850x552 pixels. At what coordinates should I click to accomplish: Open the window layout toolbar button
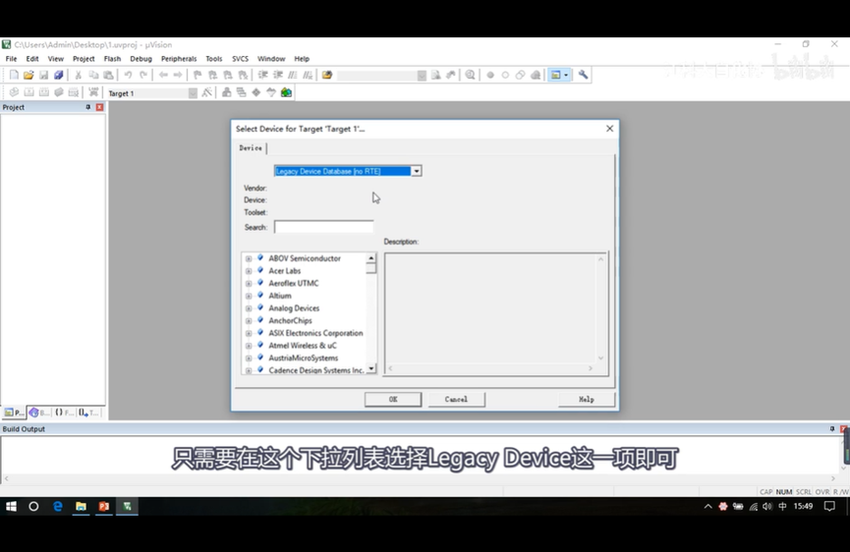click(x=556, y=75)
